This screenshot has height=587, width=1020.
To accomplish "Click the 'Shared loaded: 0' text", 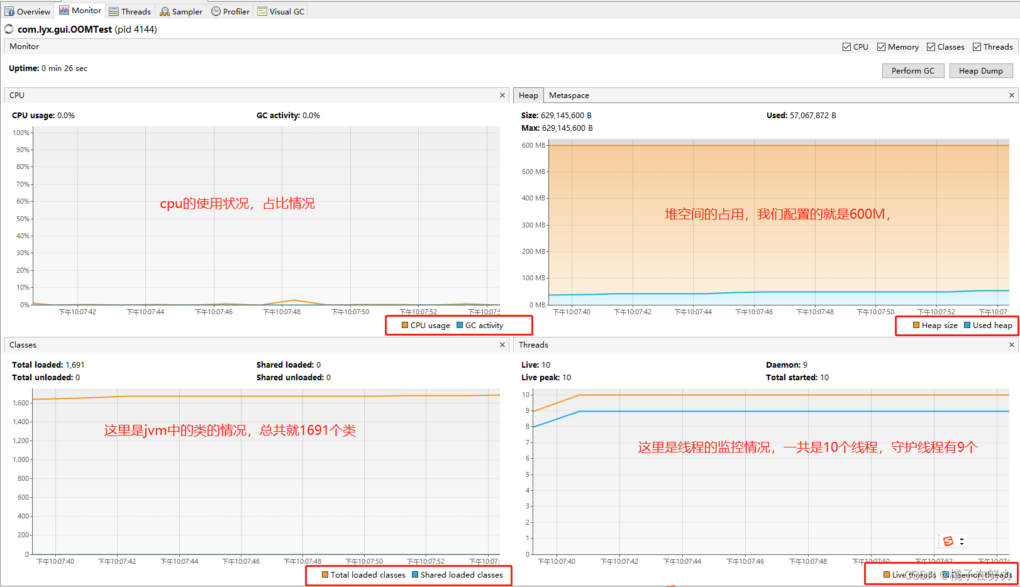I will pos(289,365).
